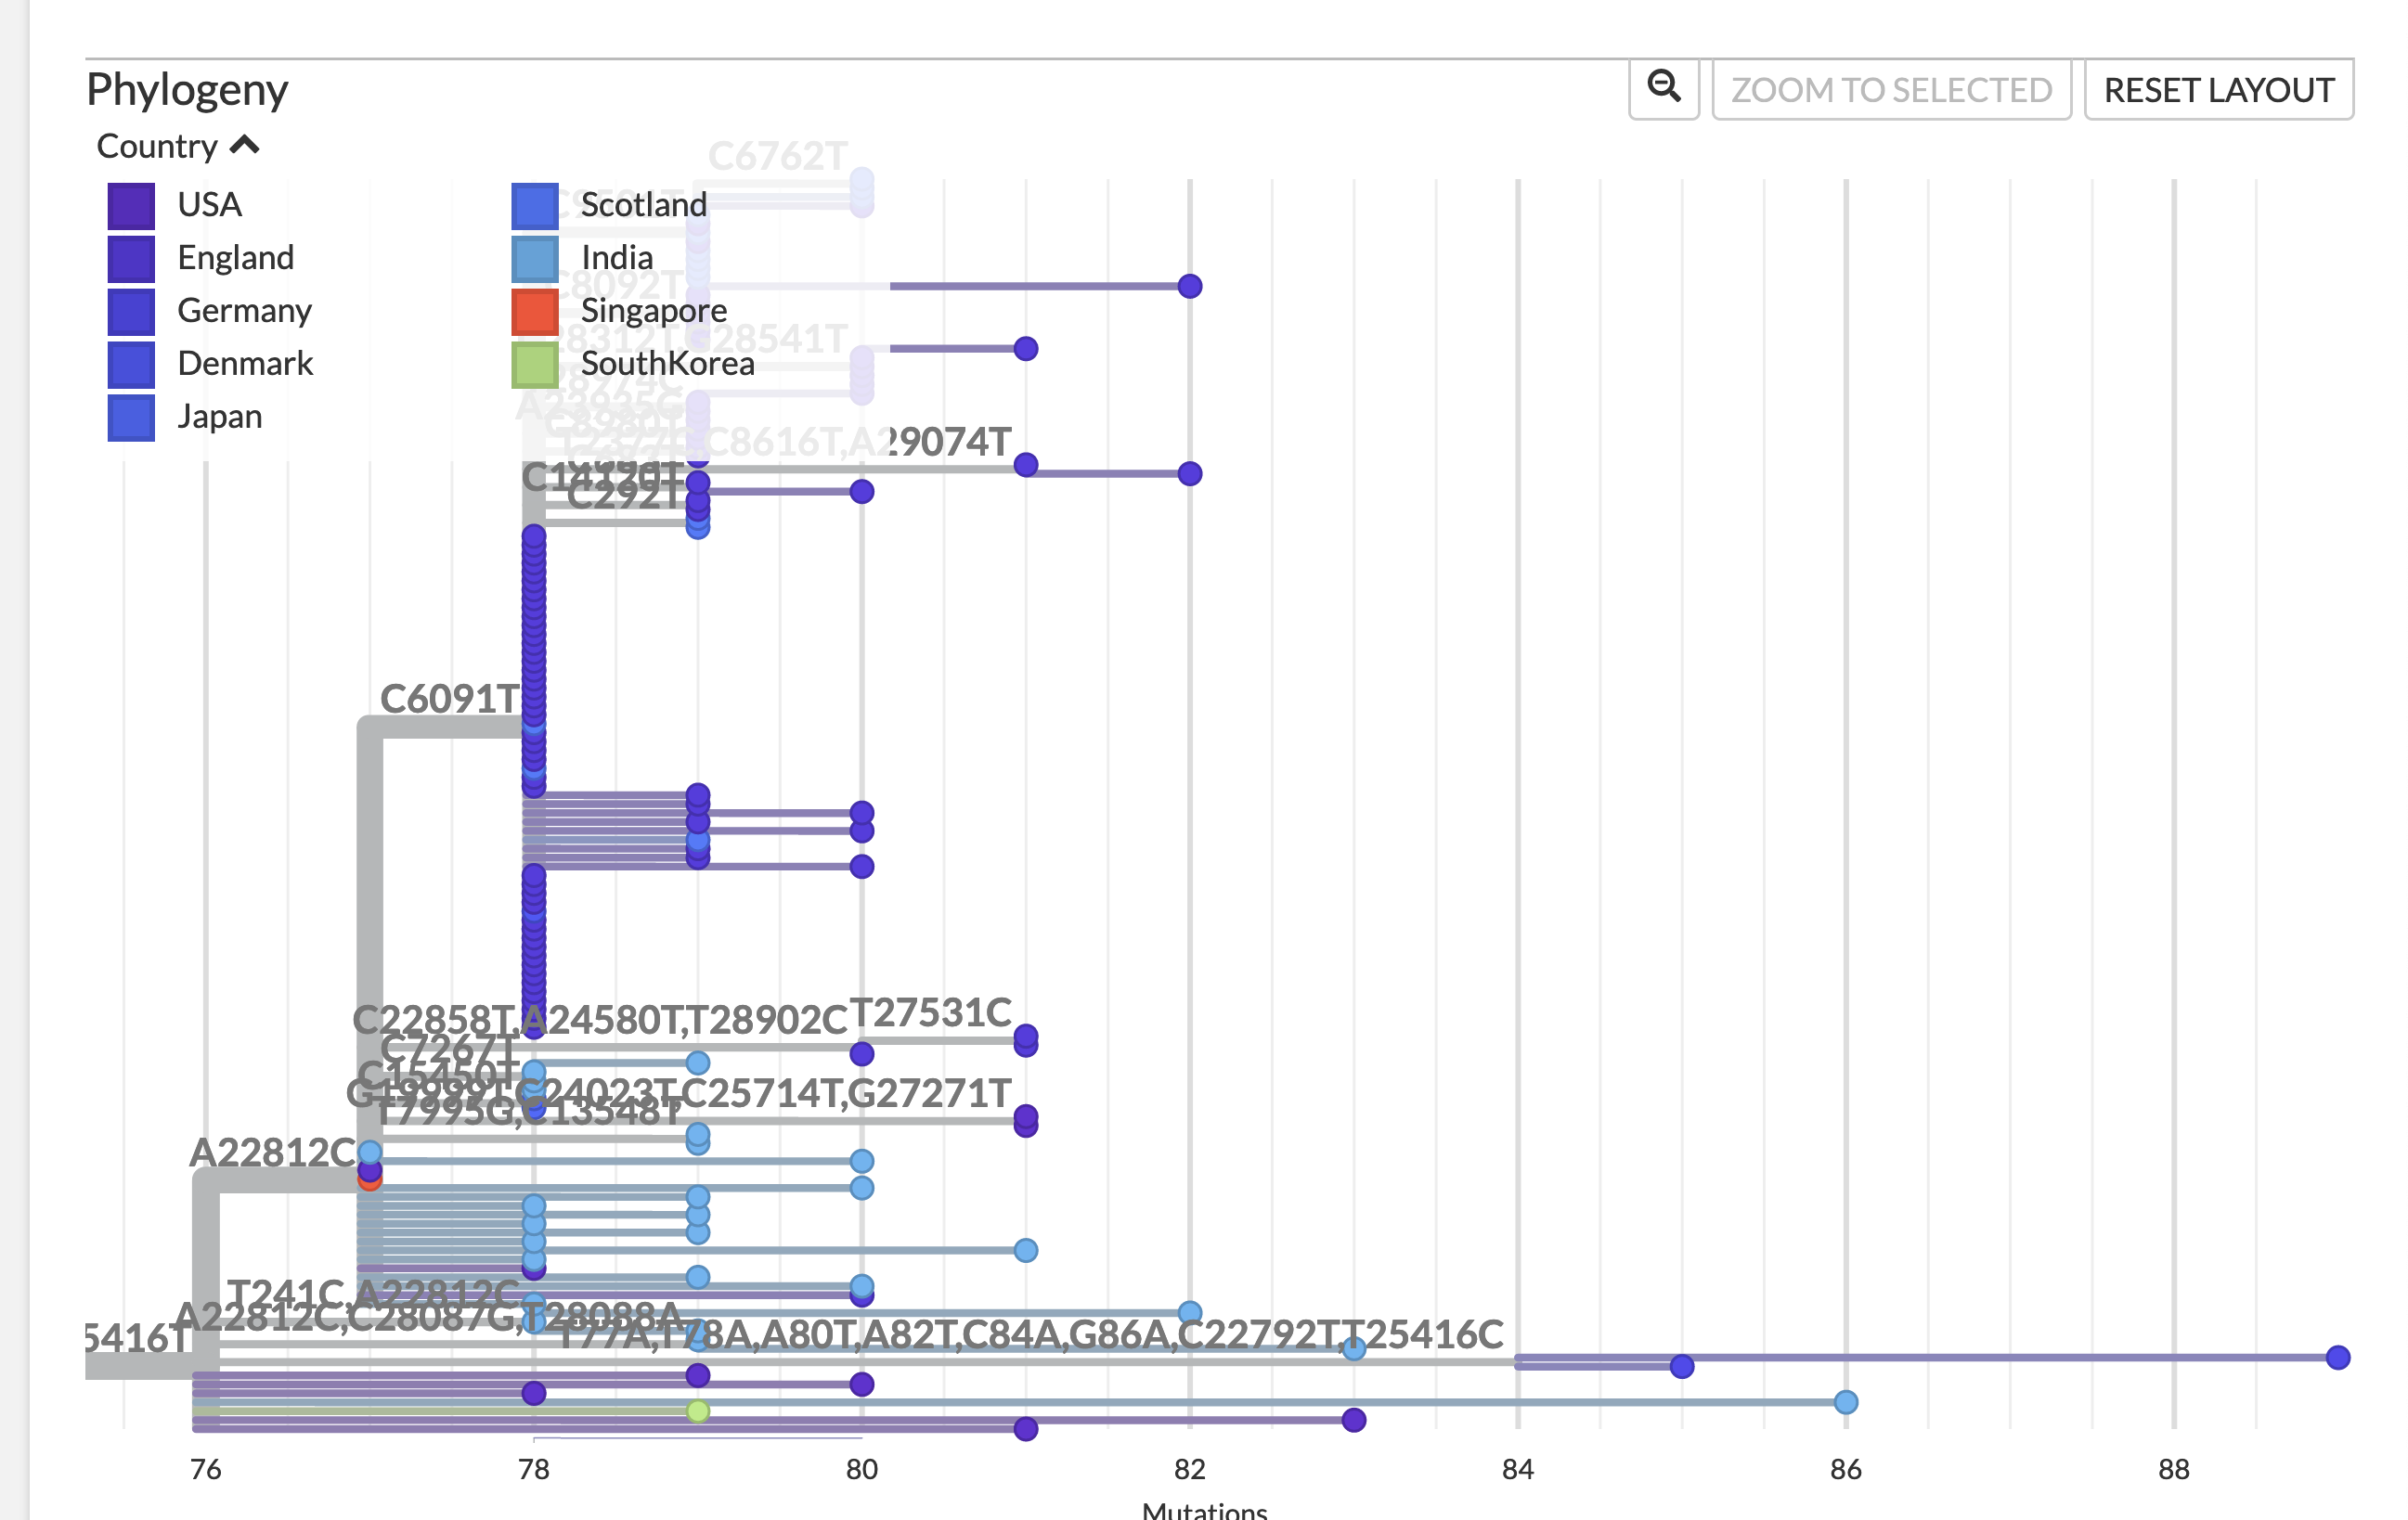Viewport: 2408px width, 1520px height.
Task: Open the search tool via magnifier icon
Action: pos(1663,89)
